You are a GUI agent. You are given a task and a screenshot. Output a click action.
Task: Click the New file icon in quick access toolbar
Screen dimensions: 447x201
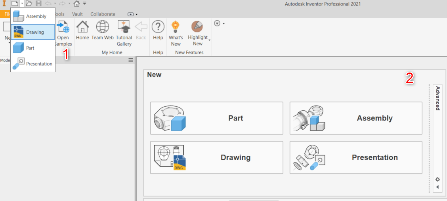15,4
